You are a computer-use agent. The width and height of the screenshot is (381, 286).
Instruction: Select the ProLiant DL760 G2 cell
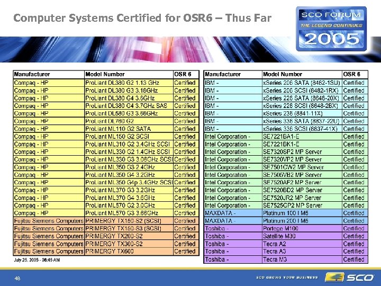click(129, 121)
